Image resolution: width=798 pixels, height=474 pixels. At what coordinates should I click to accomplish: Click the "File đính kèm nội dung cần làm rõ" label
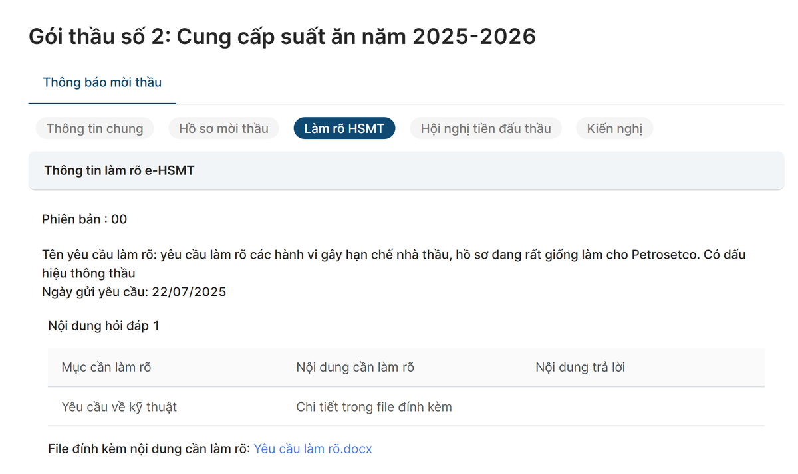pos(148,448)
